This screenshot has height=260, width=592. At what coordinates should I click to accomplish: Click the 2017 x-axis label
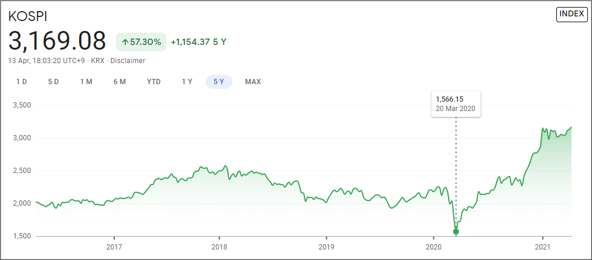click(114, 247)
